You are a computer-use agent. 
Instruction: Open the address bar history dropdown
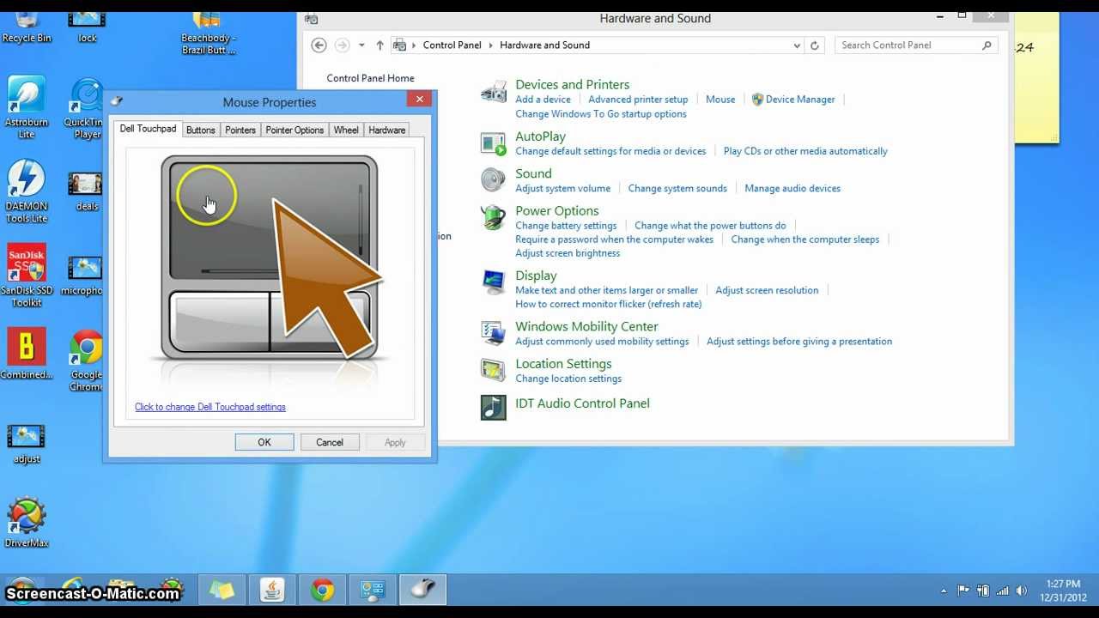point(798,45)
